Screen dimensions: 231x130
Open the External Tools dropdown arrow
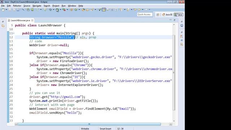point(67,10)
